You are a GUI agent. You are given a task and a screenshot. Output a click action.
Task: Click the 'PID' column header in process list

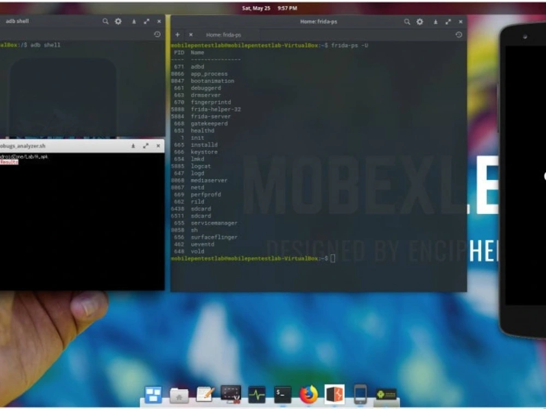pyautogui.click(x=179, y=52)
